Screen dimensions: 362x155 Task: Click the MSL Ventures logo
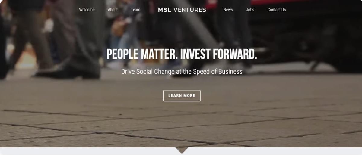pyautogui.click(x=182, y=10)
